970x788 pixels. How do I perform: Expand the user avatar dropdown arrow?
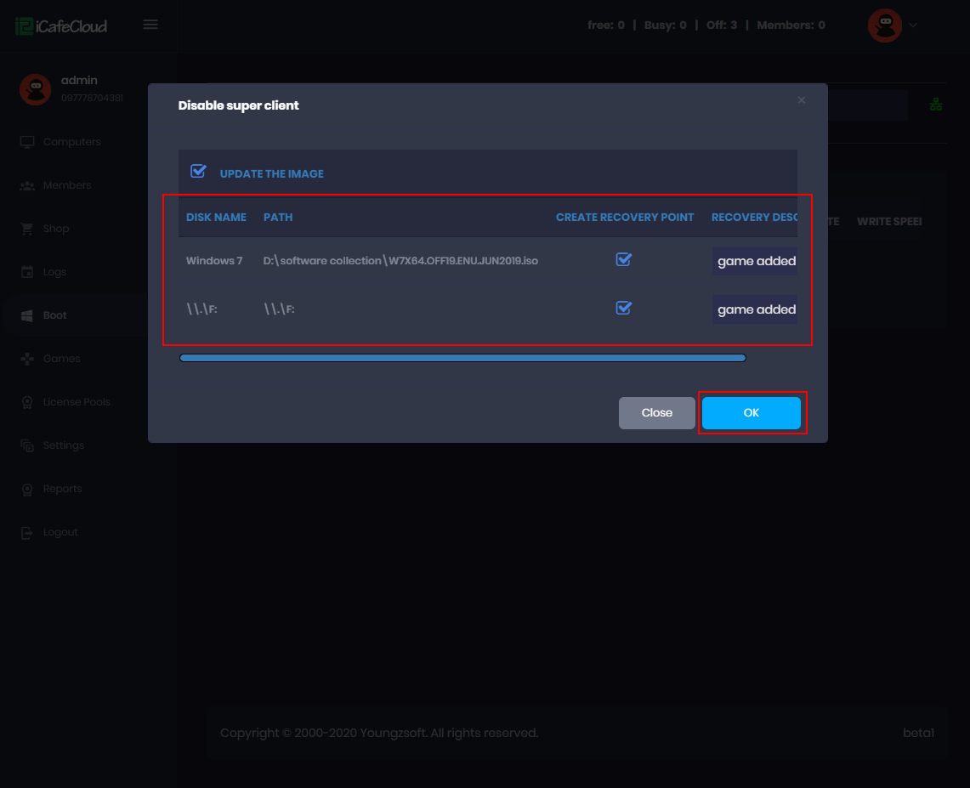point(913,26)
